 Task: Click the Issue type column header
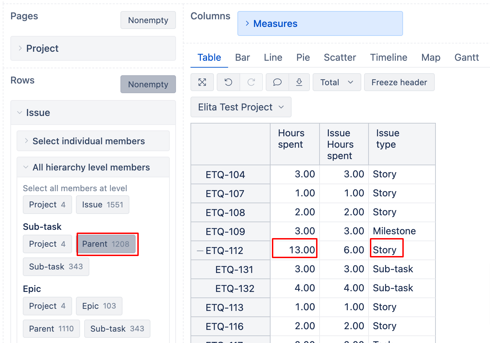click(402, 144)
